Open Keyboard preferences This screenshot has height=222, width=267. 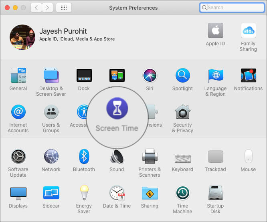(x=182, y=159)
